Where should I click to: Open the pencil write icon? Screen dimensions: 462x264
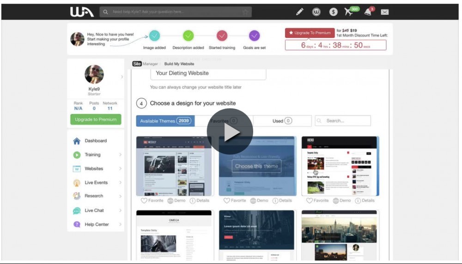[x=300, y=12]
